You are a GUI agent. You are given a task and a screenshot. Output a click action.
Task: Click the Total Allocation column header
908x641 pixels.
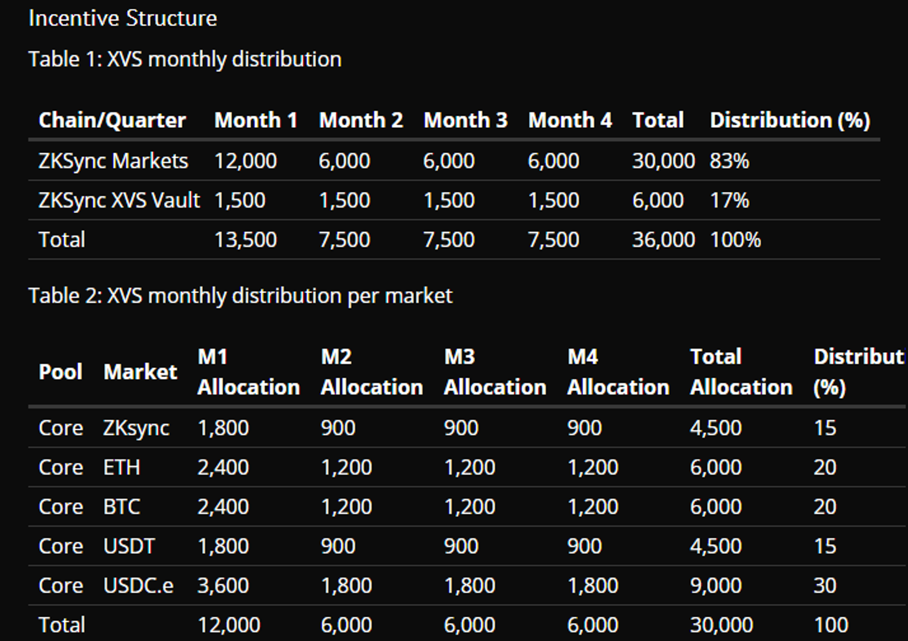pyautogui.click(x=741, y=372)
